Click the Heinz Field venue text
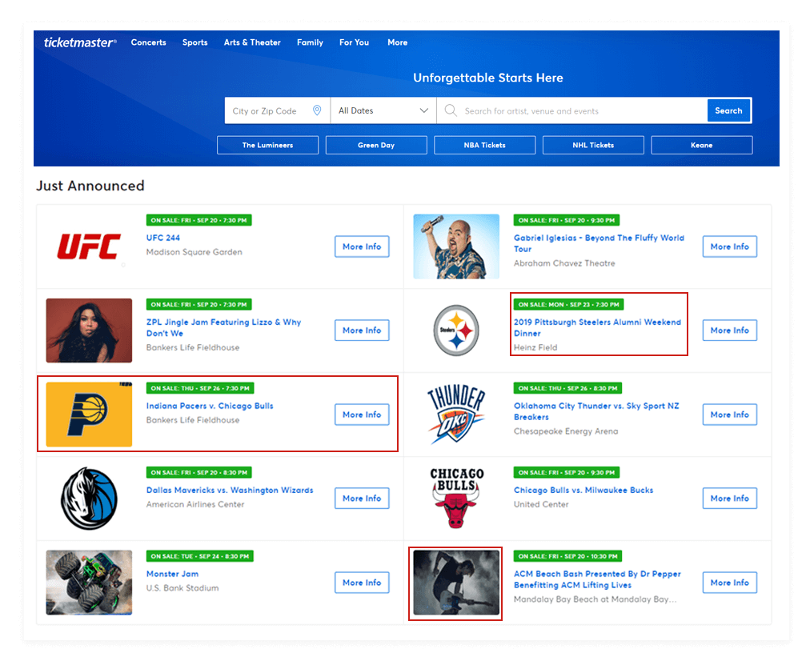Image resolution: width=806 pixels, height=665 pixels. 535,347
